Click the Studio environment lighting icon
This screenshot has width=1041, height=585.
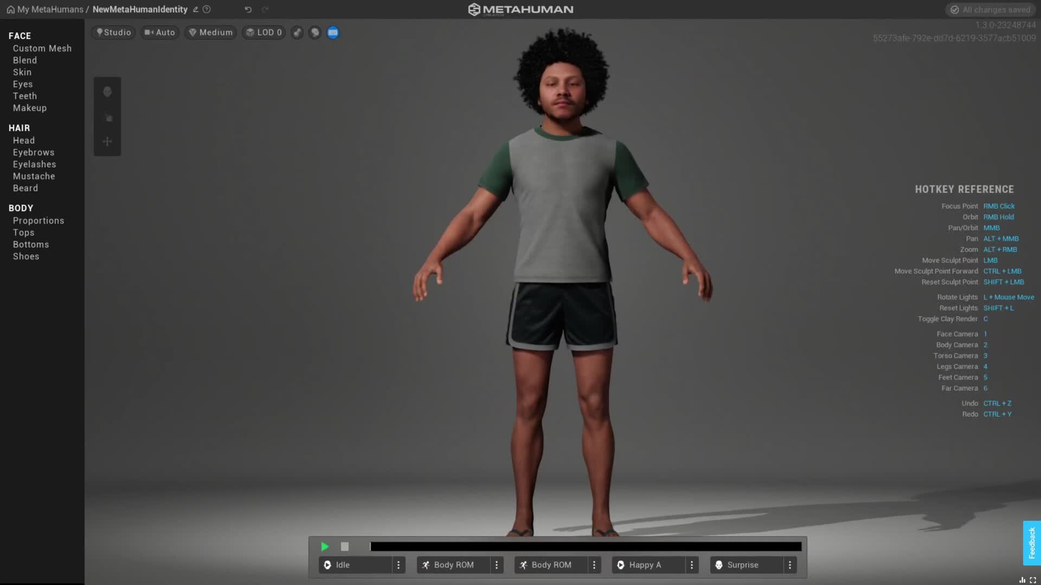pyautogui.click(x=99, y=32)
